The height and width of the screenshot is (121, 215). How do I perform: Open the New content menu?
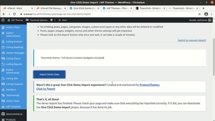pos(62,20)
